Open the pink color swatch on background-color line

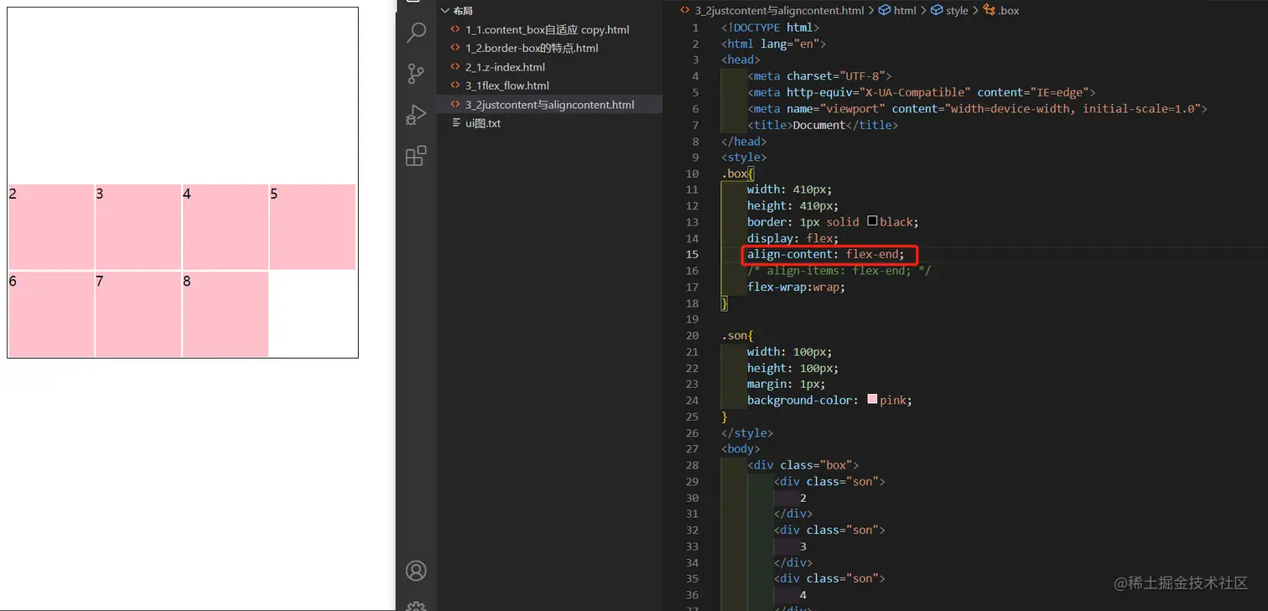click(x=872, y=400)
